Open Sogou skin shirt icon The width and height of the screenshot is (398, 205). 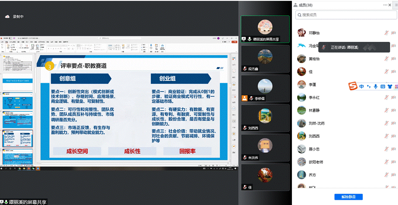tap(390, 86)
